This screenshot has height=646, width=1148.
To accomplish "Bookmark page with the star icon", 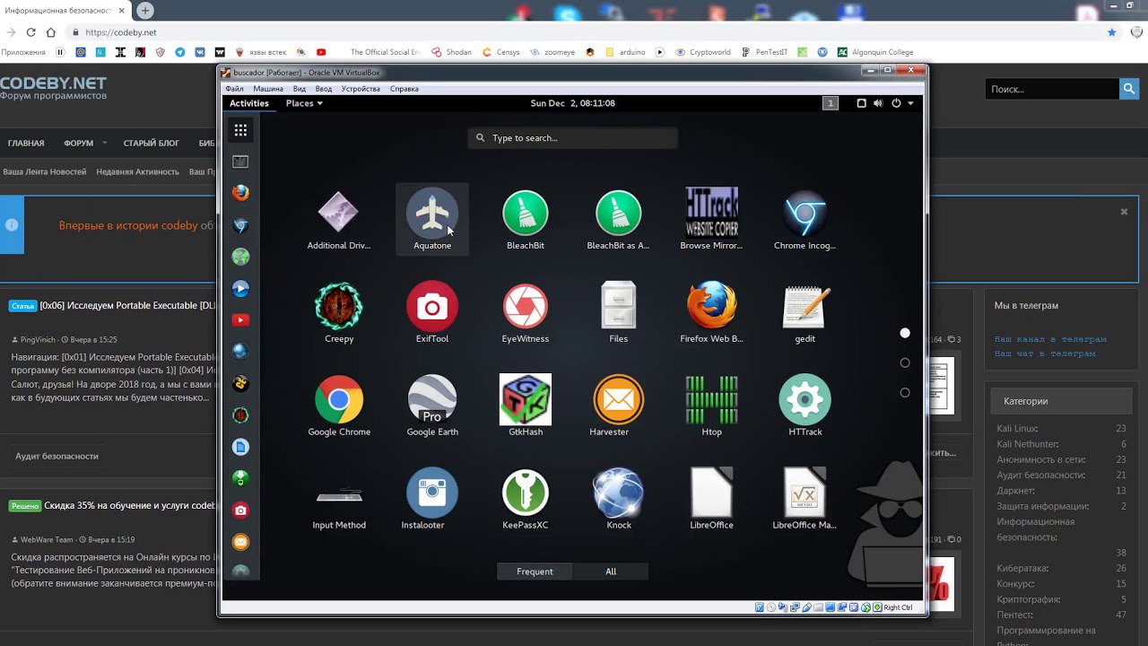I will tap(1112, 32).
